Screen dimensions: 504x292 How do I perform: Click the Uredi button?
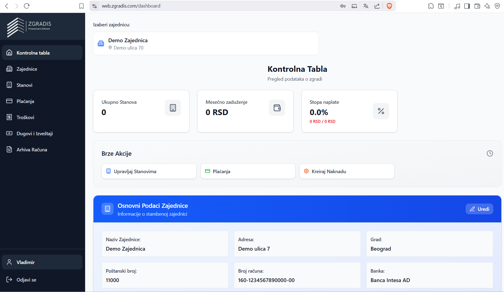click(479, 209)
